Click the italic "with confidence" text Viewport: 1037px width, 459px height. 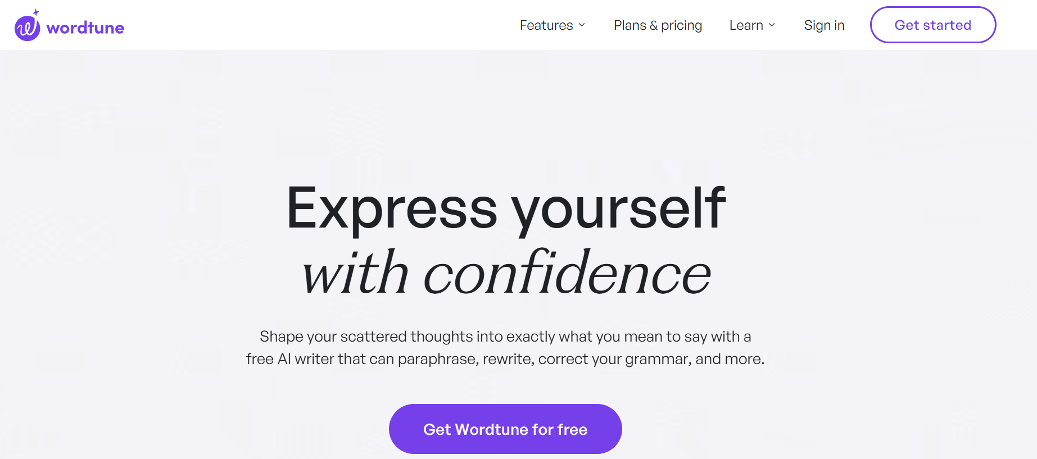click(x=506, y=274)
